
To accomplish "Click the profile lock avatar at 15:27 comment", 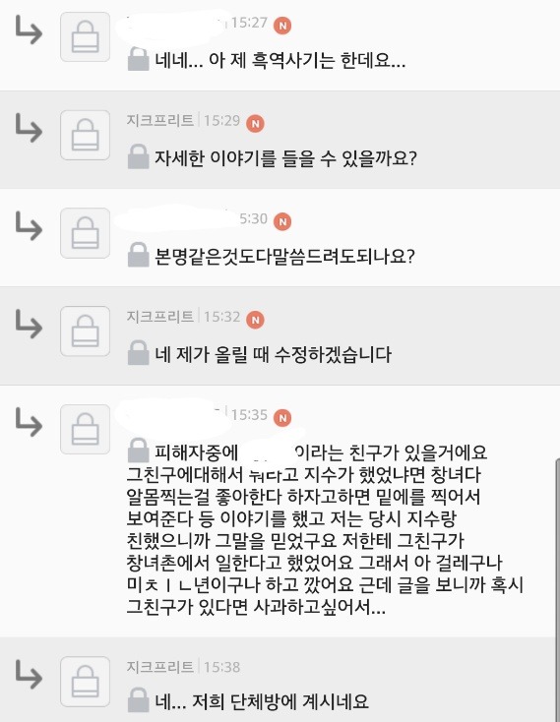I will (86, 36).
